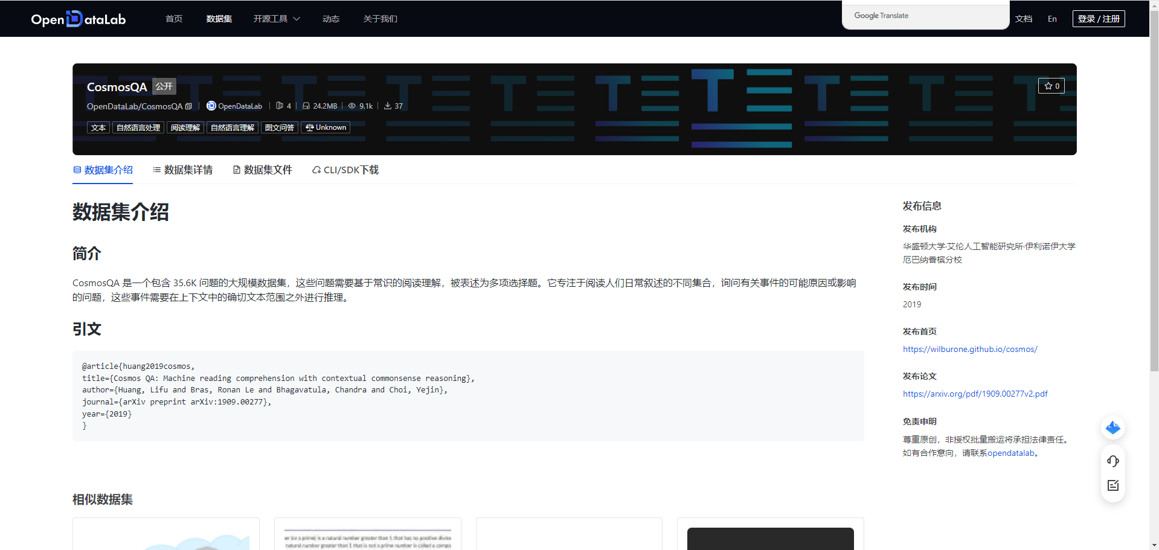Click the 发布机构 institution names text
The height and width of the screenshot is (550, 1159).
(x=989, y=253)
